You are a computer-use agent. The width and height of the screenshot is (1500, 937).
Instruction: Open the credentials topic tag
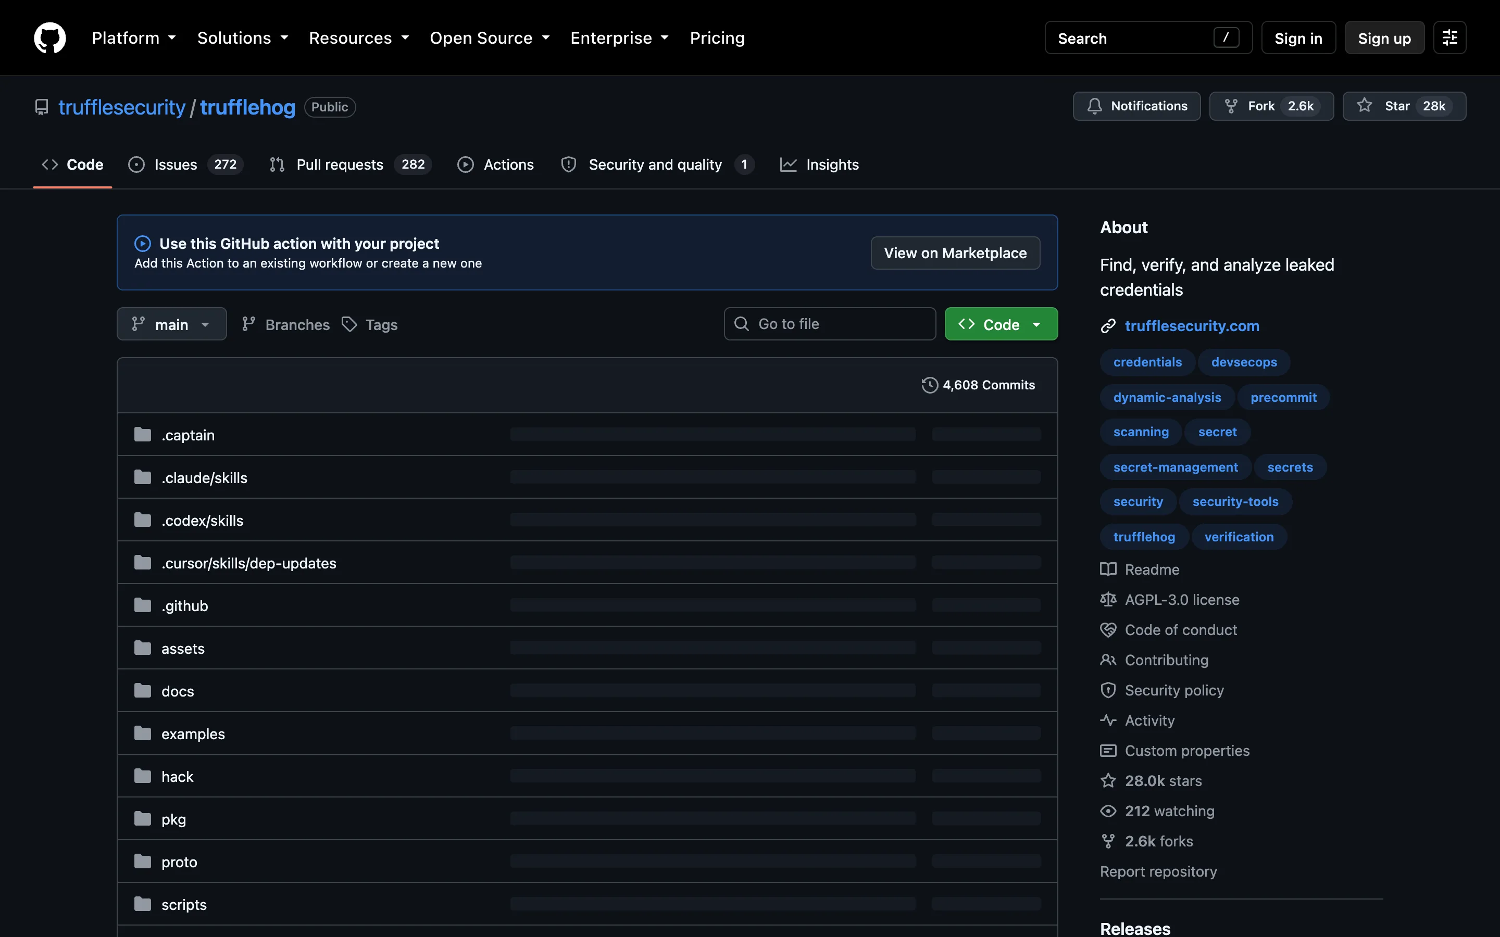click(1147, 362)
